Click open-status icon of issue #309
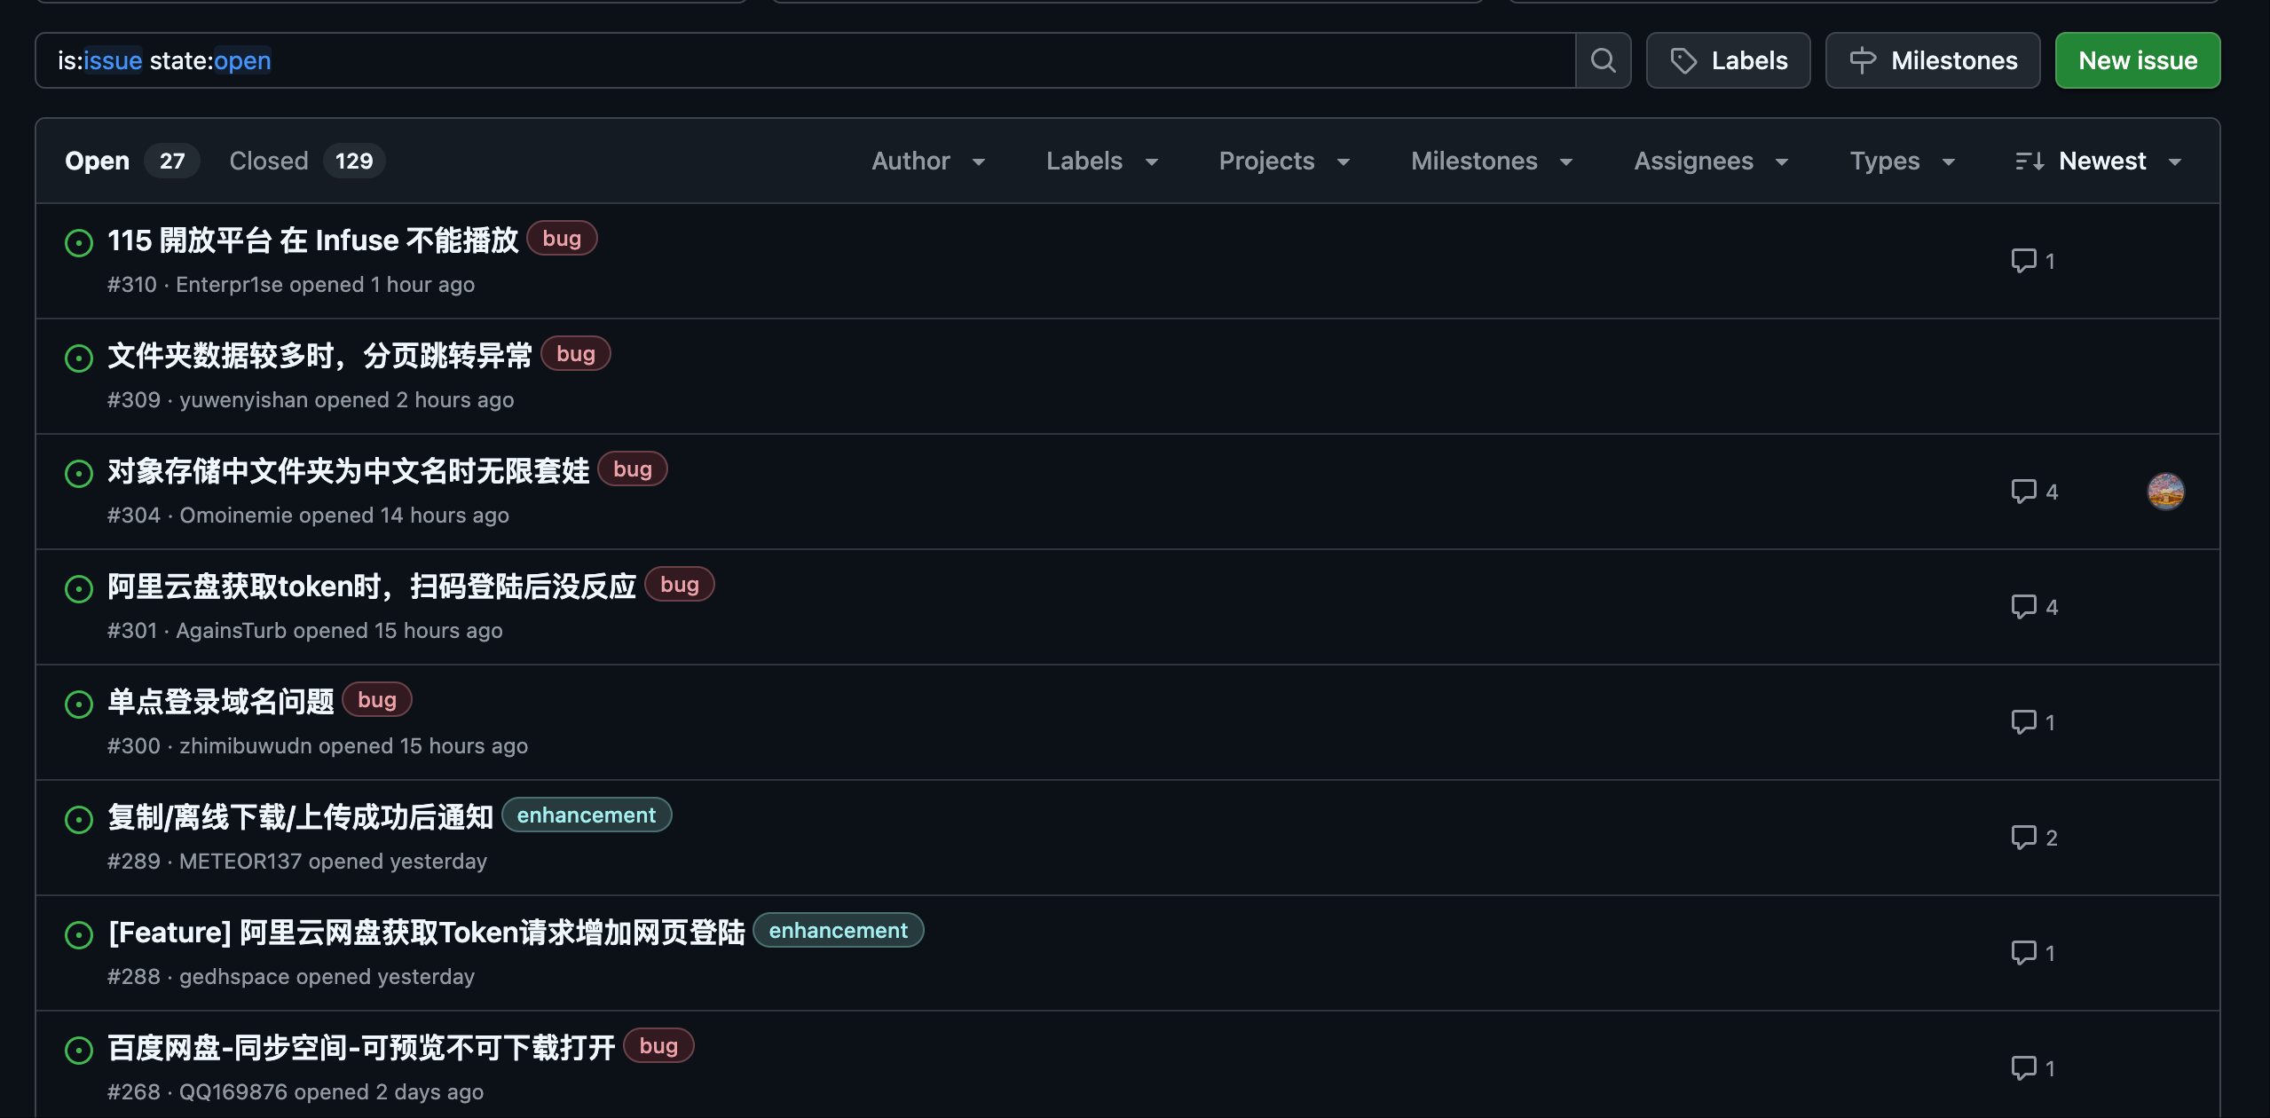The width and height of the screenshot is (2270, 1118). point(79,358)
